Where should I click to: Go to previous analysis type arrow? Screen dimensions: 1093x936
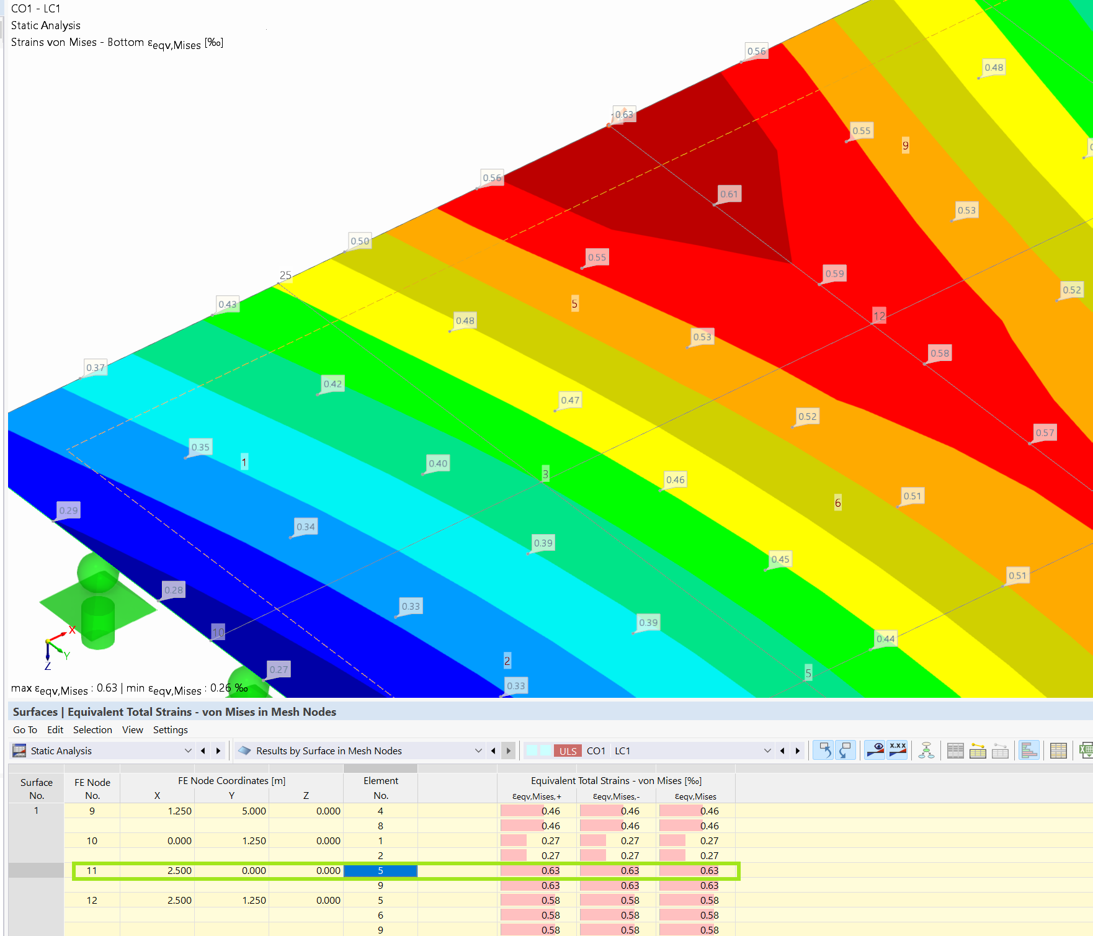click(x=203, y=751)
